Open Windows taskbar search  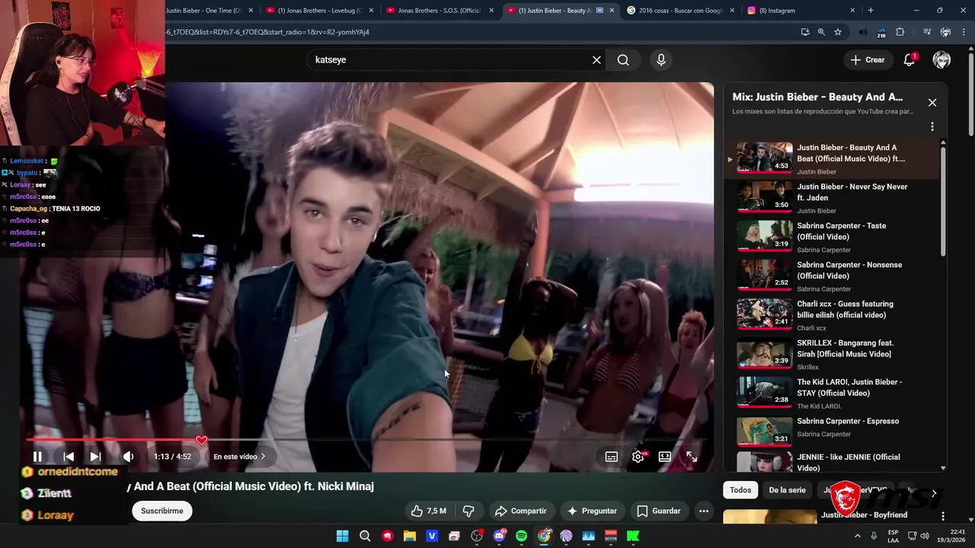(x=365, y=536)
